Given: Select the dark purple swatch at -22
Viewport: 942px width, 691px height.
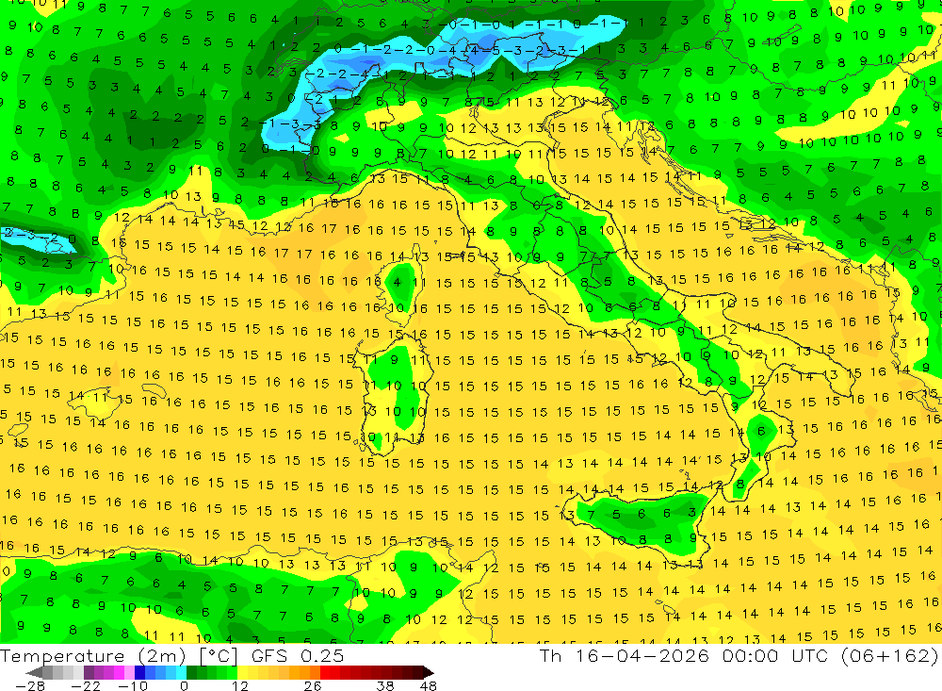Looking at the screenshot, I should (89, 672).
